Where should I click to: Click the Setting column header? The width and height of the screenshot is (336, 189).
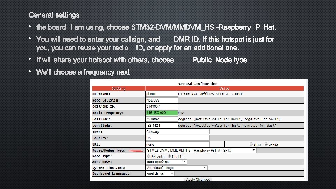point(119,88)
